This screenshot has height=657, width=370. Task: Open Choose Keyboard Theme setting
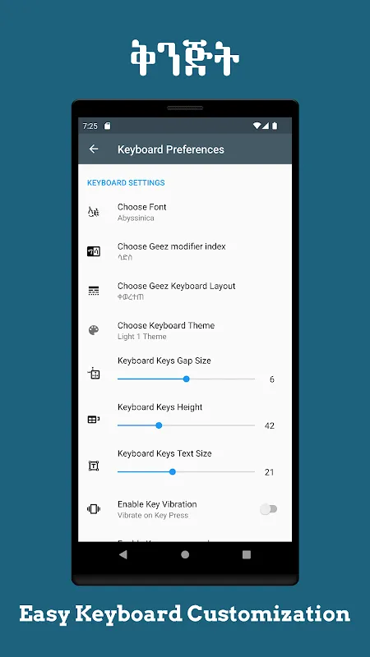click(185, 331)
